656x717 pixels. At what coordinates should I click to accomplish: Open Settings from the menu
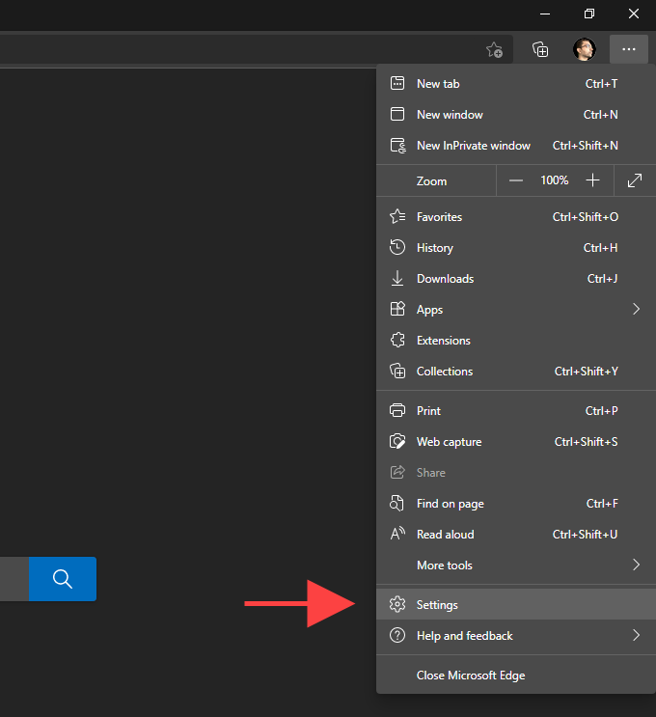coord(437,605)
